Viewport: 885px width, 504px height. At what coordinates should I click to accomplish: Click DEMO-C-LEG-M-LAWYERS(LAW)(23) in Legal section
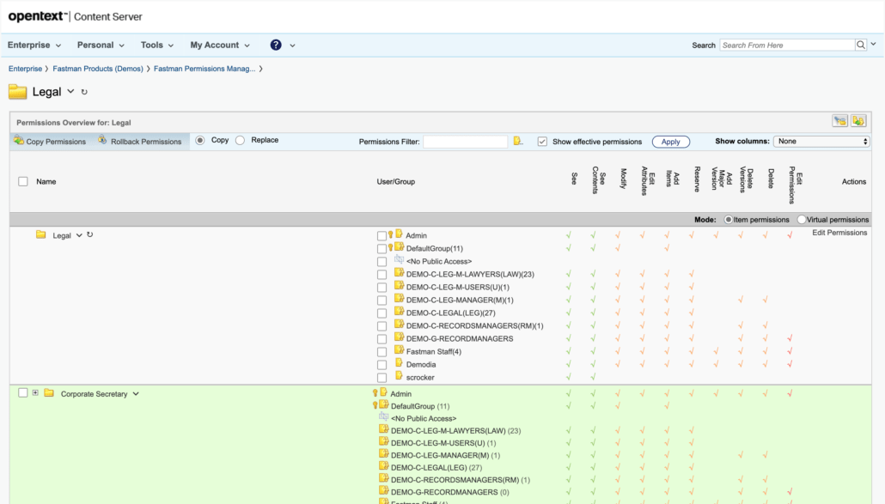click(470, 275)
